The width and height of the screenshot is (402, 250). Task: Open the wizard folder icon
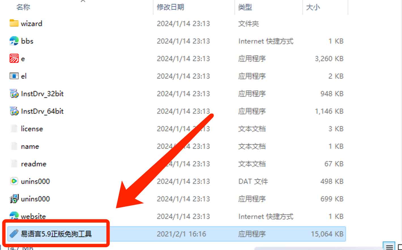(x=14, y=23)
